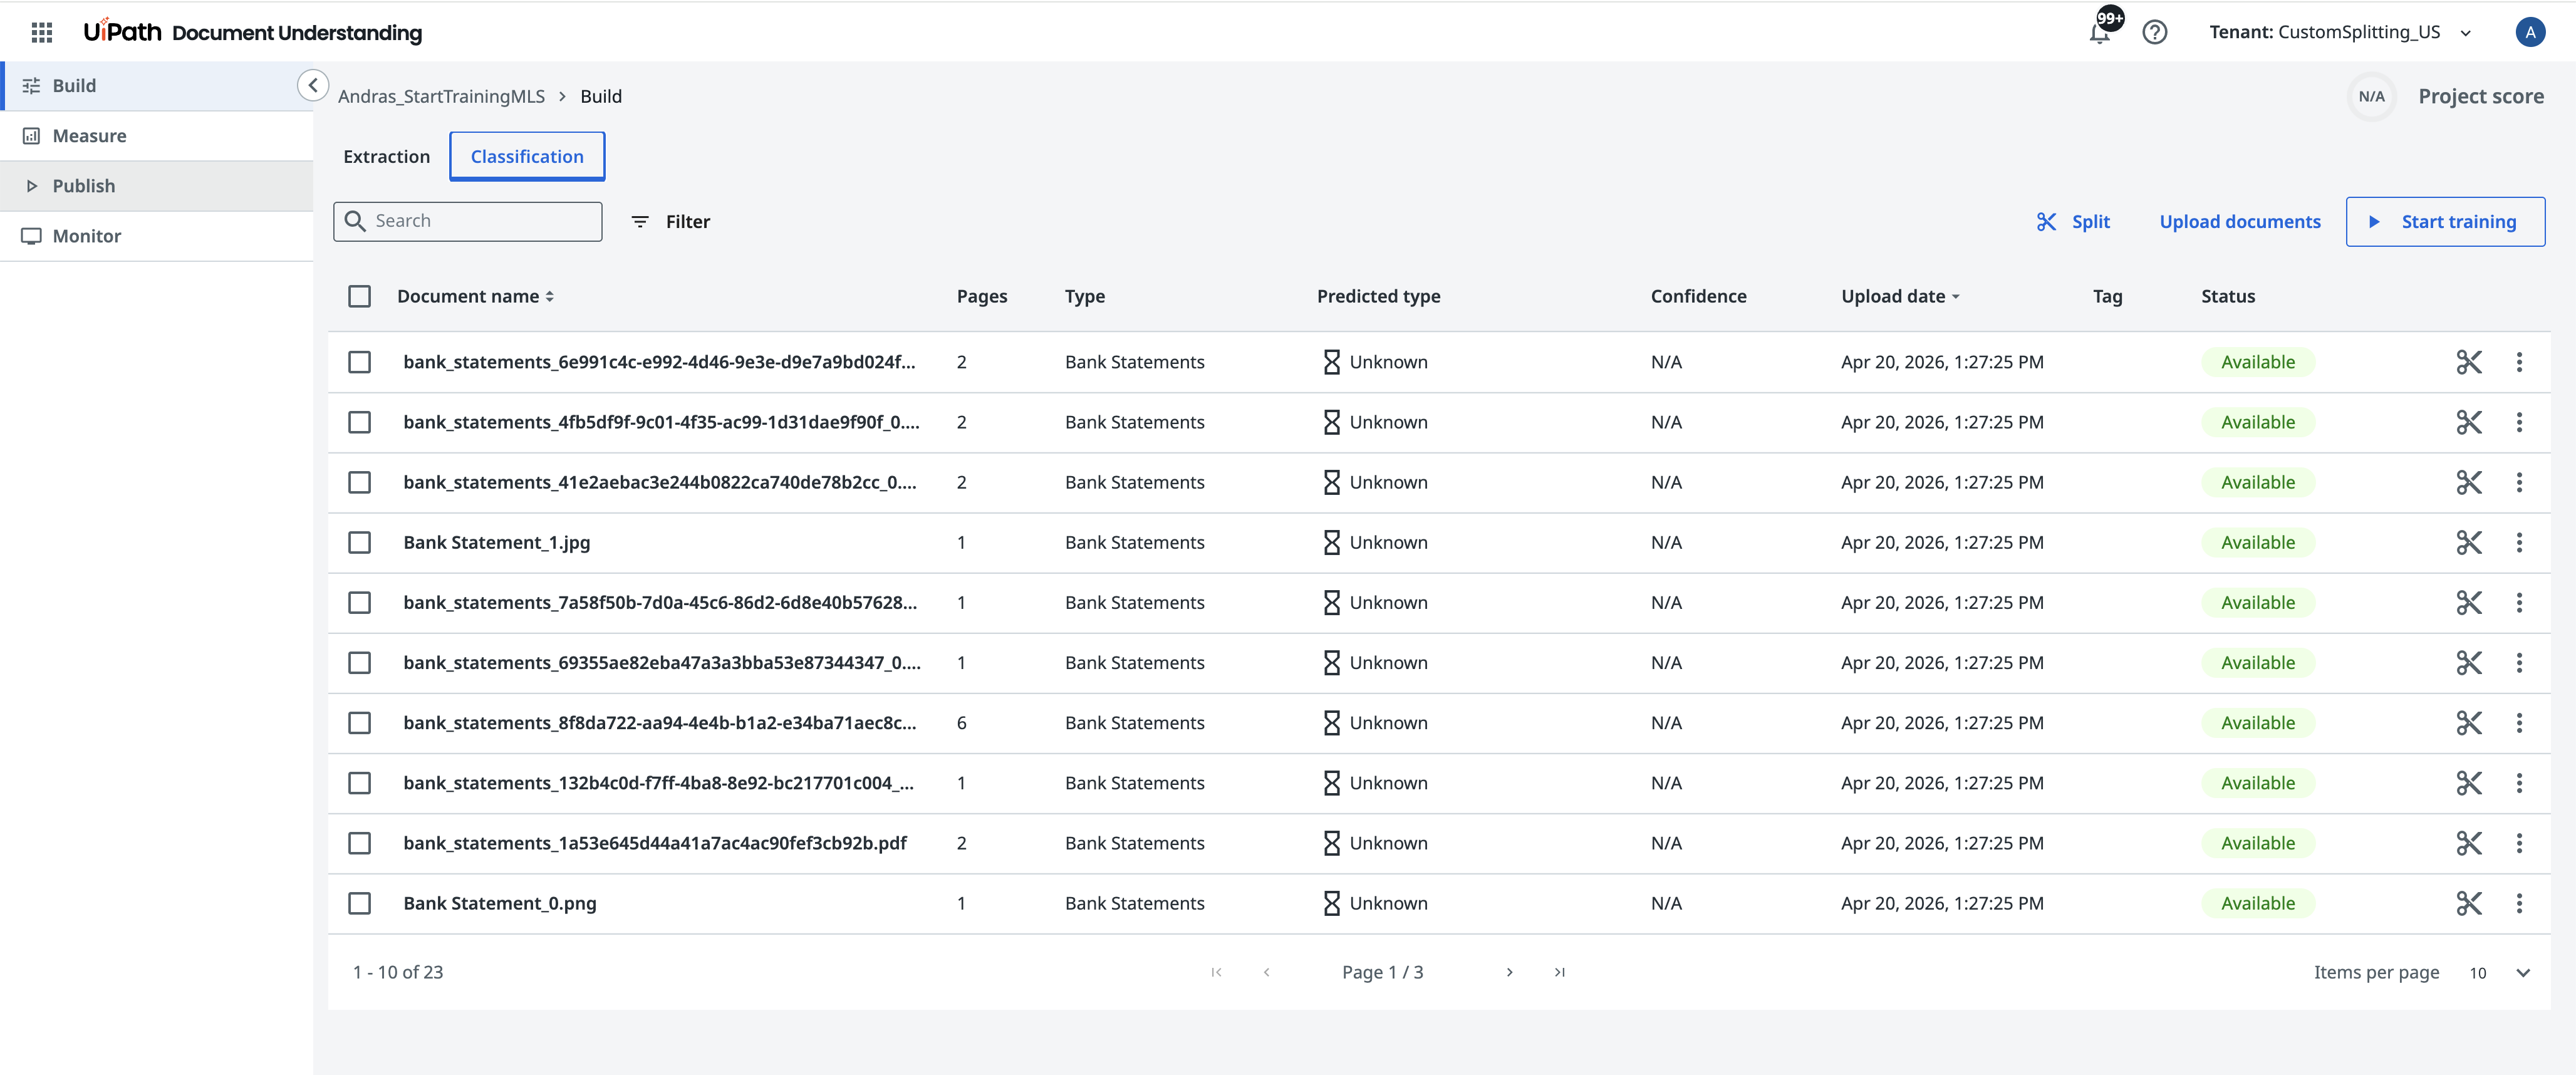The image size is (2576, 1075).
Task: Open more options for bank_statements_8f8da722 row
Action: coord(2518,722)
